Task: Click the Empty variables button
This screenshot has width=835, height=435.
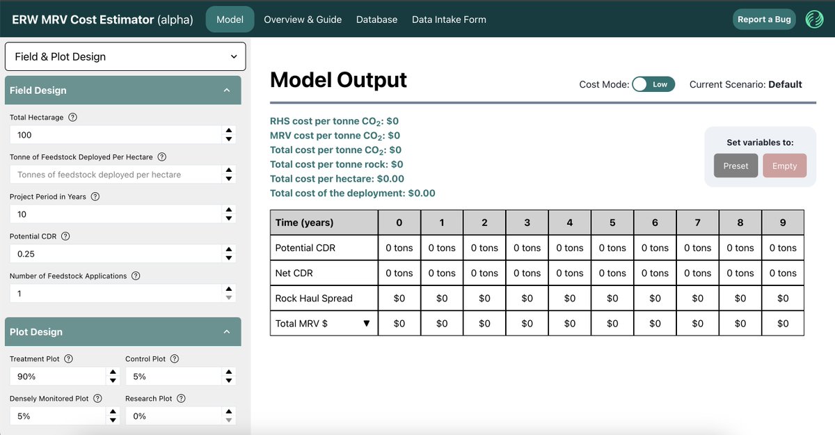Action: (784, 166)
